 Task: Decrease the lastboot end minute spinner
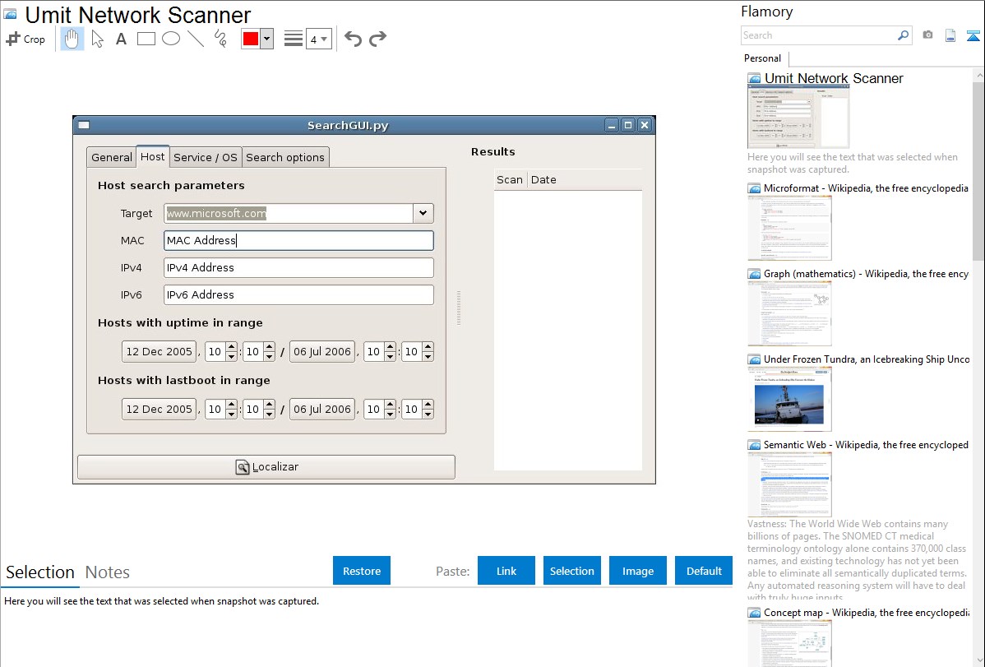428,414
